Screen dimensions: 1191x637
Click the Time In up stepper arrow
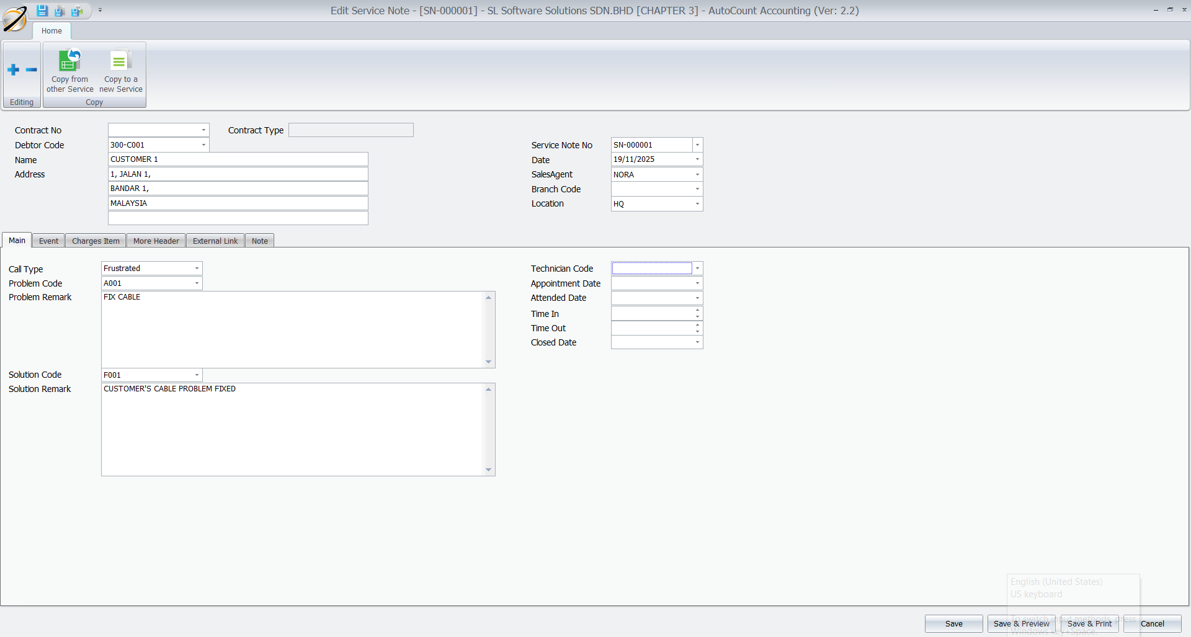pyautogui.click(x=697, y=311)
